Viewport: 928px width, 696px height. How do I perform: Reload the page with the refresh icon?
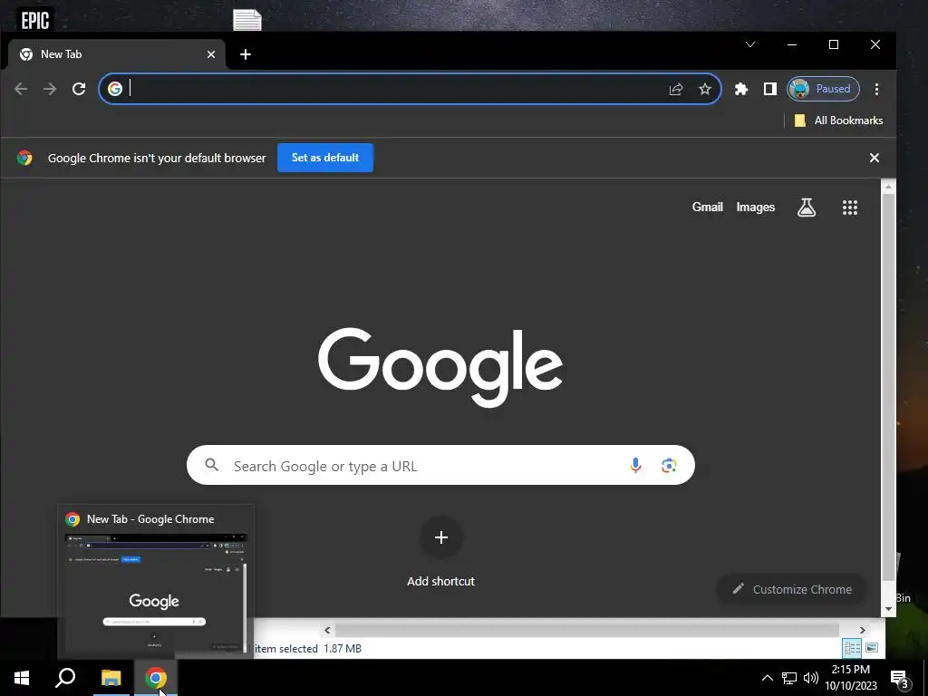tap(79, 89)
